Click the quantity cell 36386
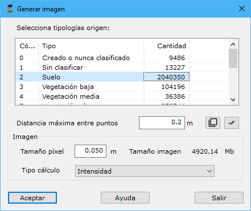 pyautogui.click(x=167, y=96)
